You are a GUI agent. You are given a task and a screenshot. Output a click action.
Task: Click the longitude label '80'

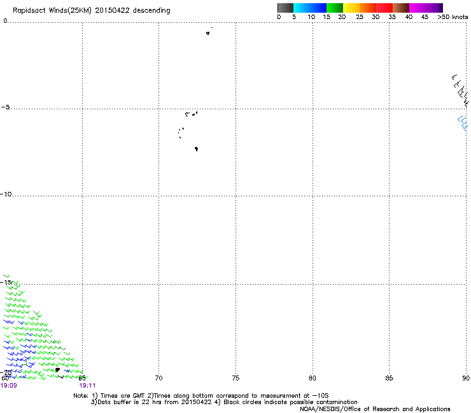click(313, 378)
